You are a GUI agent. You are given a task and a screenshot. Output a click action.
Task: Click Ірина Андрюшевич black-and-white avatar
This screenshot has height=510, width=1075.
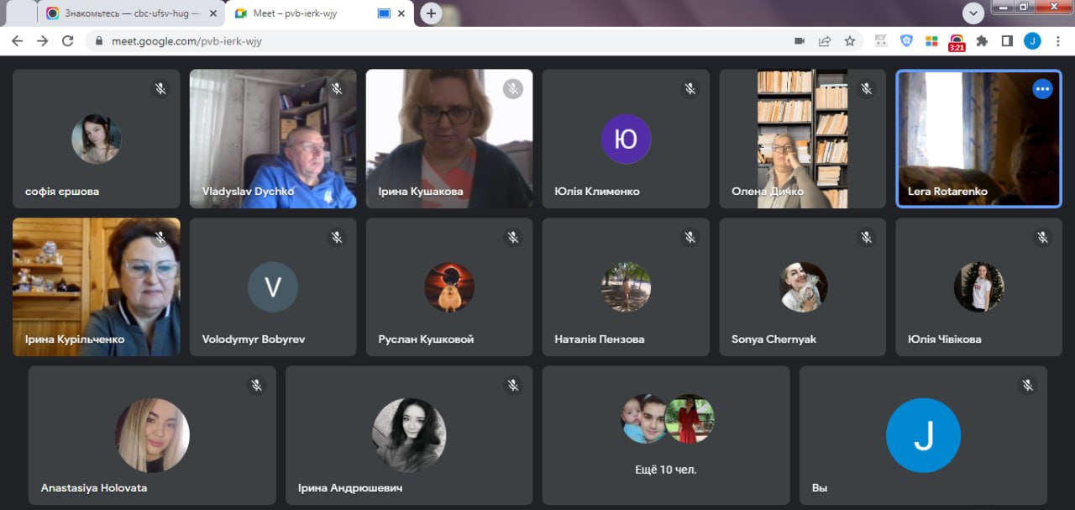pyautogui.click(x=409, y=435)
